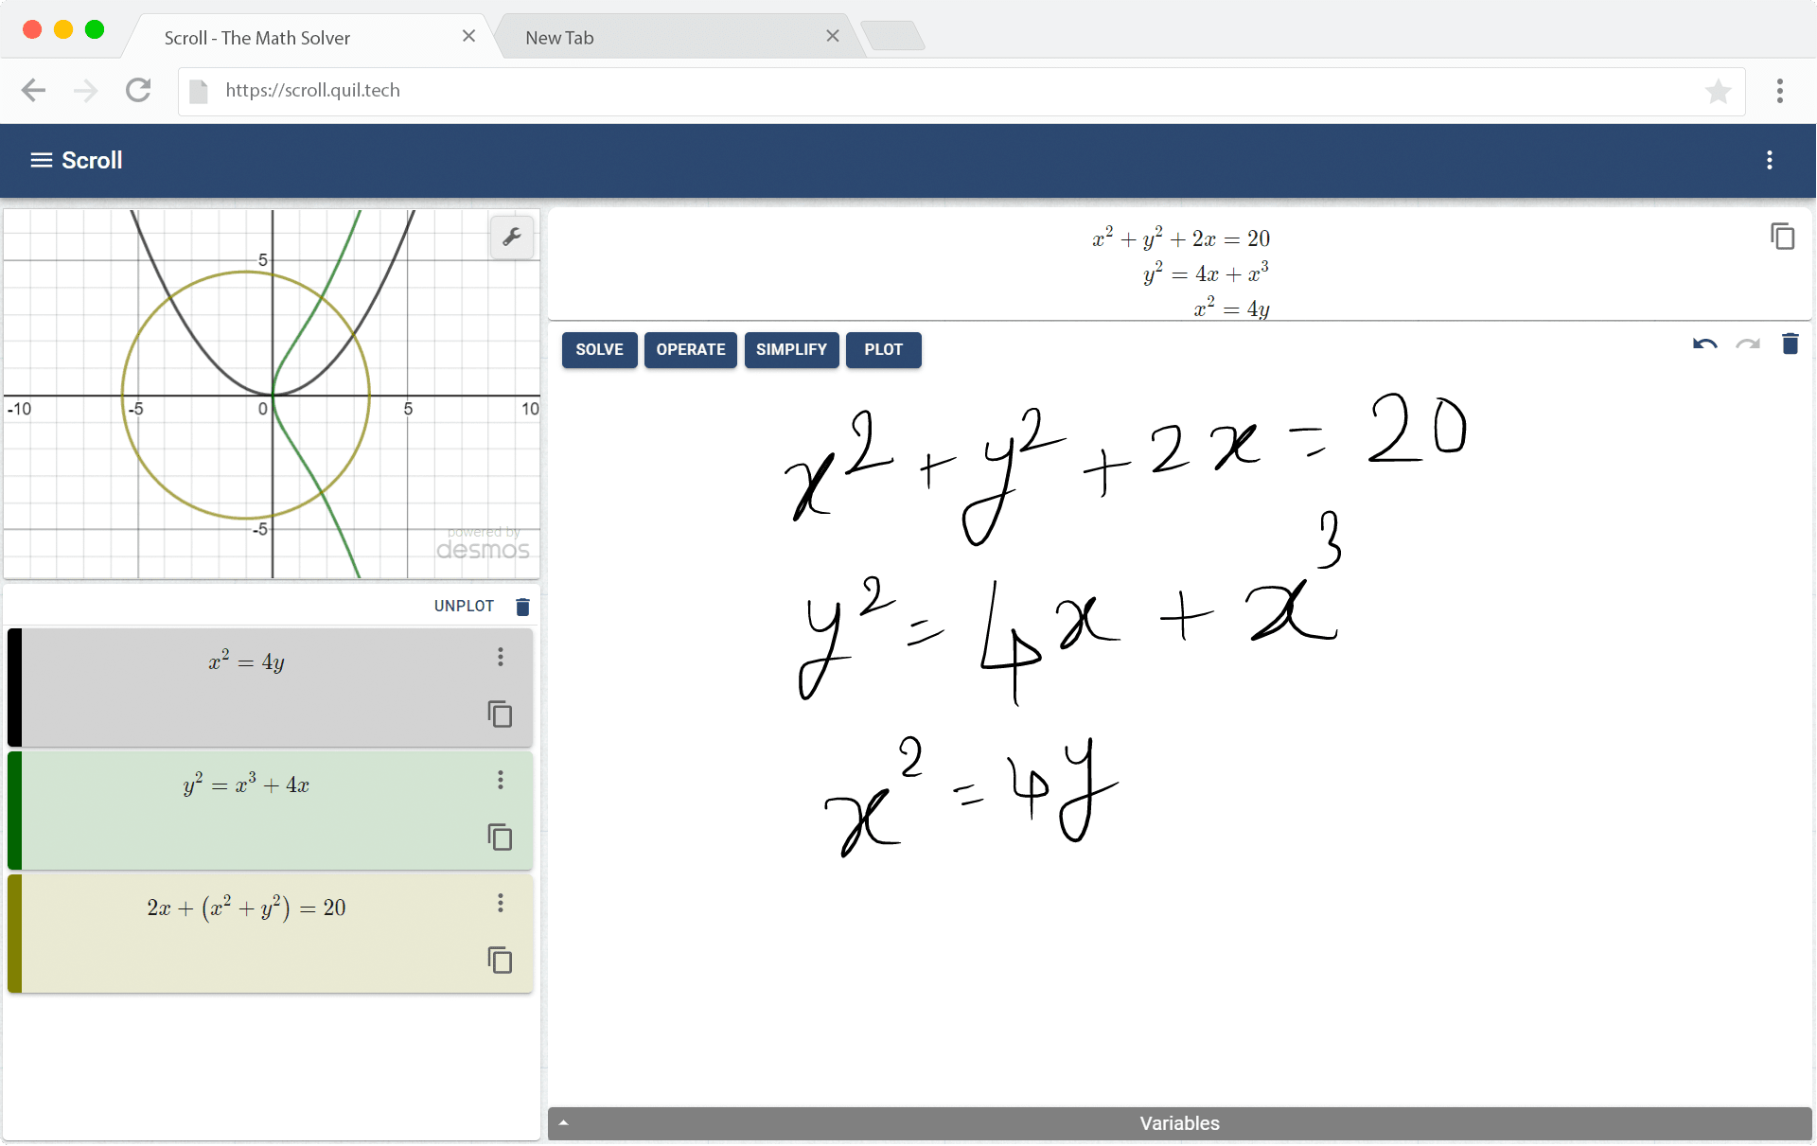Click the redo arrow icon
The image size is (1817, 1146).
pyautogui.click(x=1747, y=345)
